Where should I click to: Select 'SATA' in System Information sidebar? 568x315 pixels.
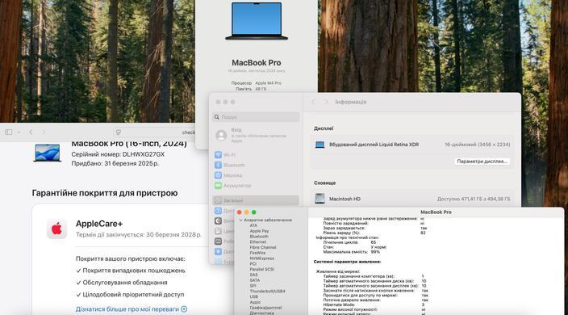coord(255,280)
